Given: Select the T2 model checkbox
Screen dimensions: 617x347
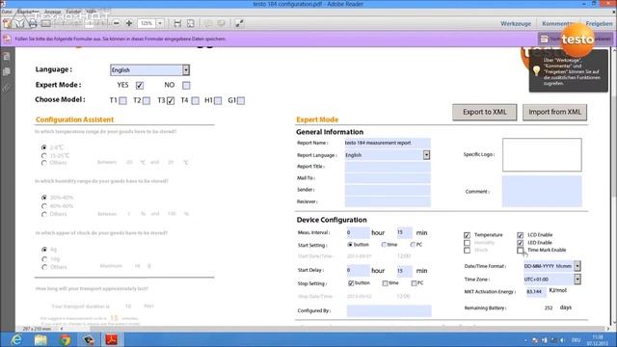Looking at the screenshot, I should [x=147, y=100].
